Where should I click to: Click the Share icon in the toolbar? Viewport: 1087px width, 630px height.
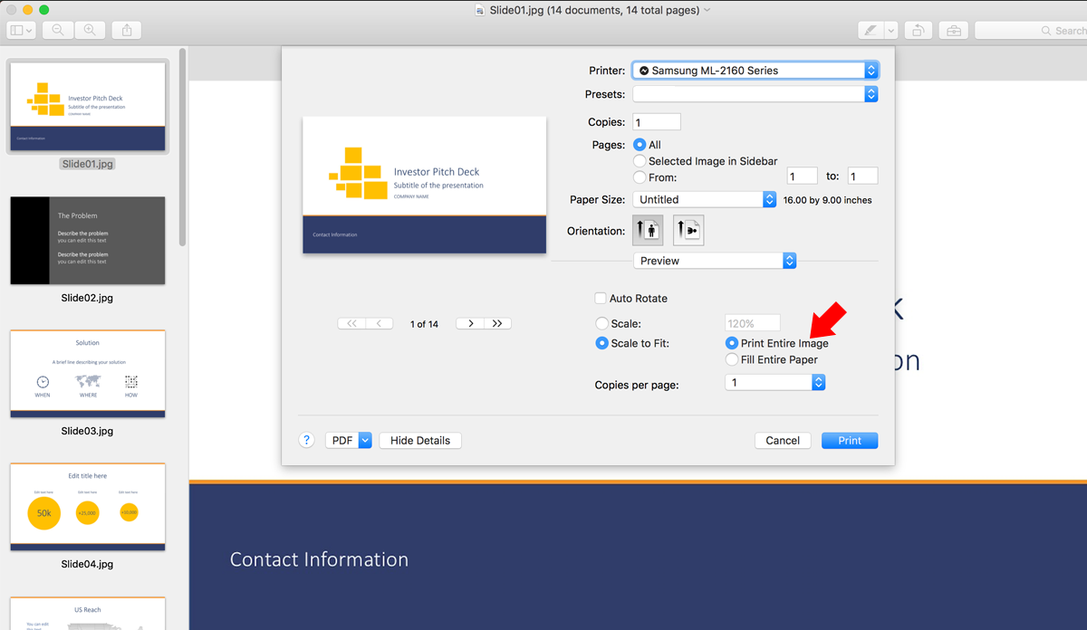point(127,30)
